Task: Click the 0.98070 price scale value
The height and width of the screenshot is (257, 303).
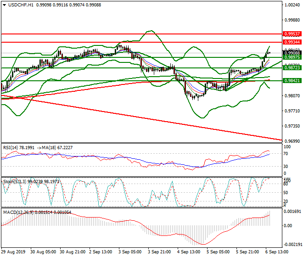Action: 292,96
